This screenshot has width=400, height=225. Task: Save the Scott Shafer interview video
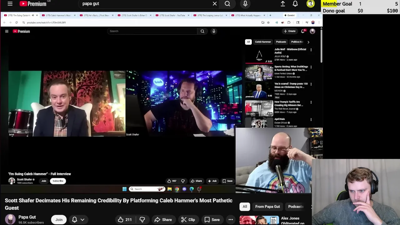(227, 181)
